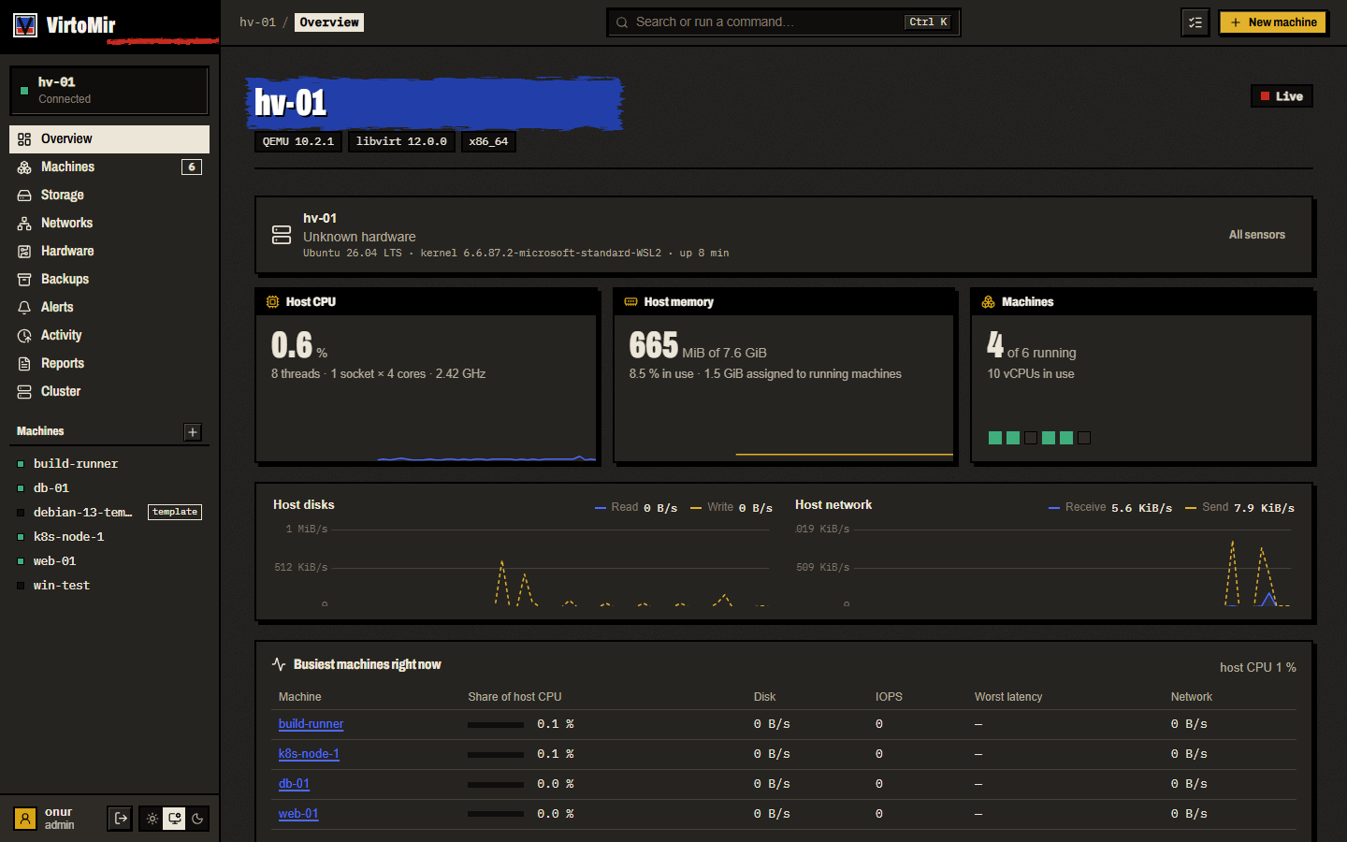Screen dimensions: 1347x842
Task: Click the server icon beside Unknown hardware
Action: coord(282,235)
